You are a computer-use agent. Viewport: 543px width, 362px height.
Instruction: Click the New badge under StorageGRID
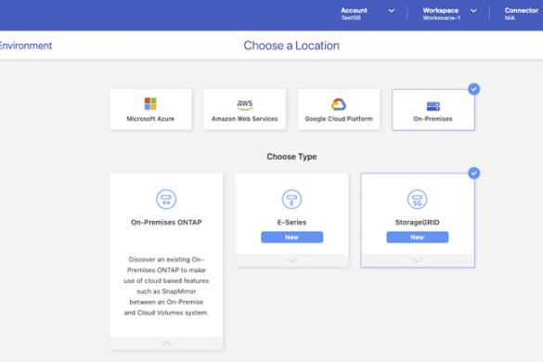coord(418,238)
